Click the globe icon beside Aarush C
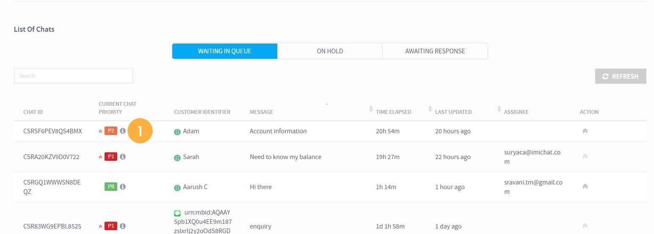654x234 pixels. point(177,188)
